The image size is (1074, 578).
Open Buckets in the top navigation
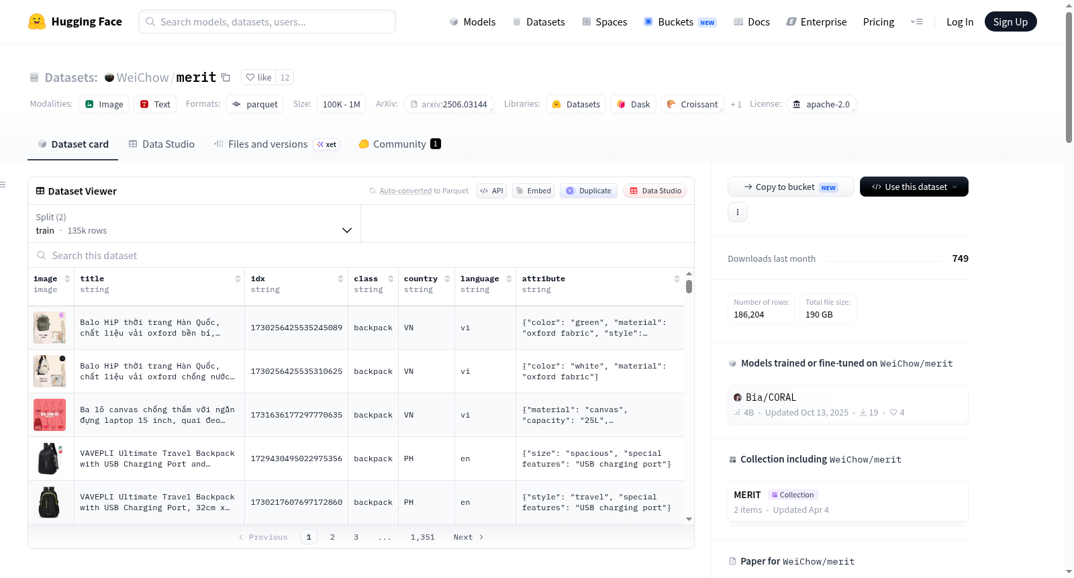click(680, 22)
